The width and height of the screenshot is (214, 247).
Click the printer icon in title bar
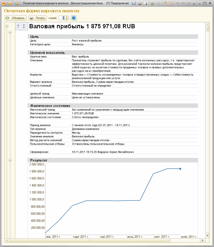pos(139,4)
